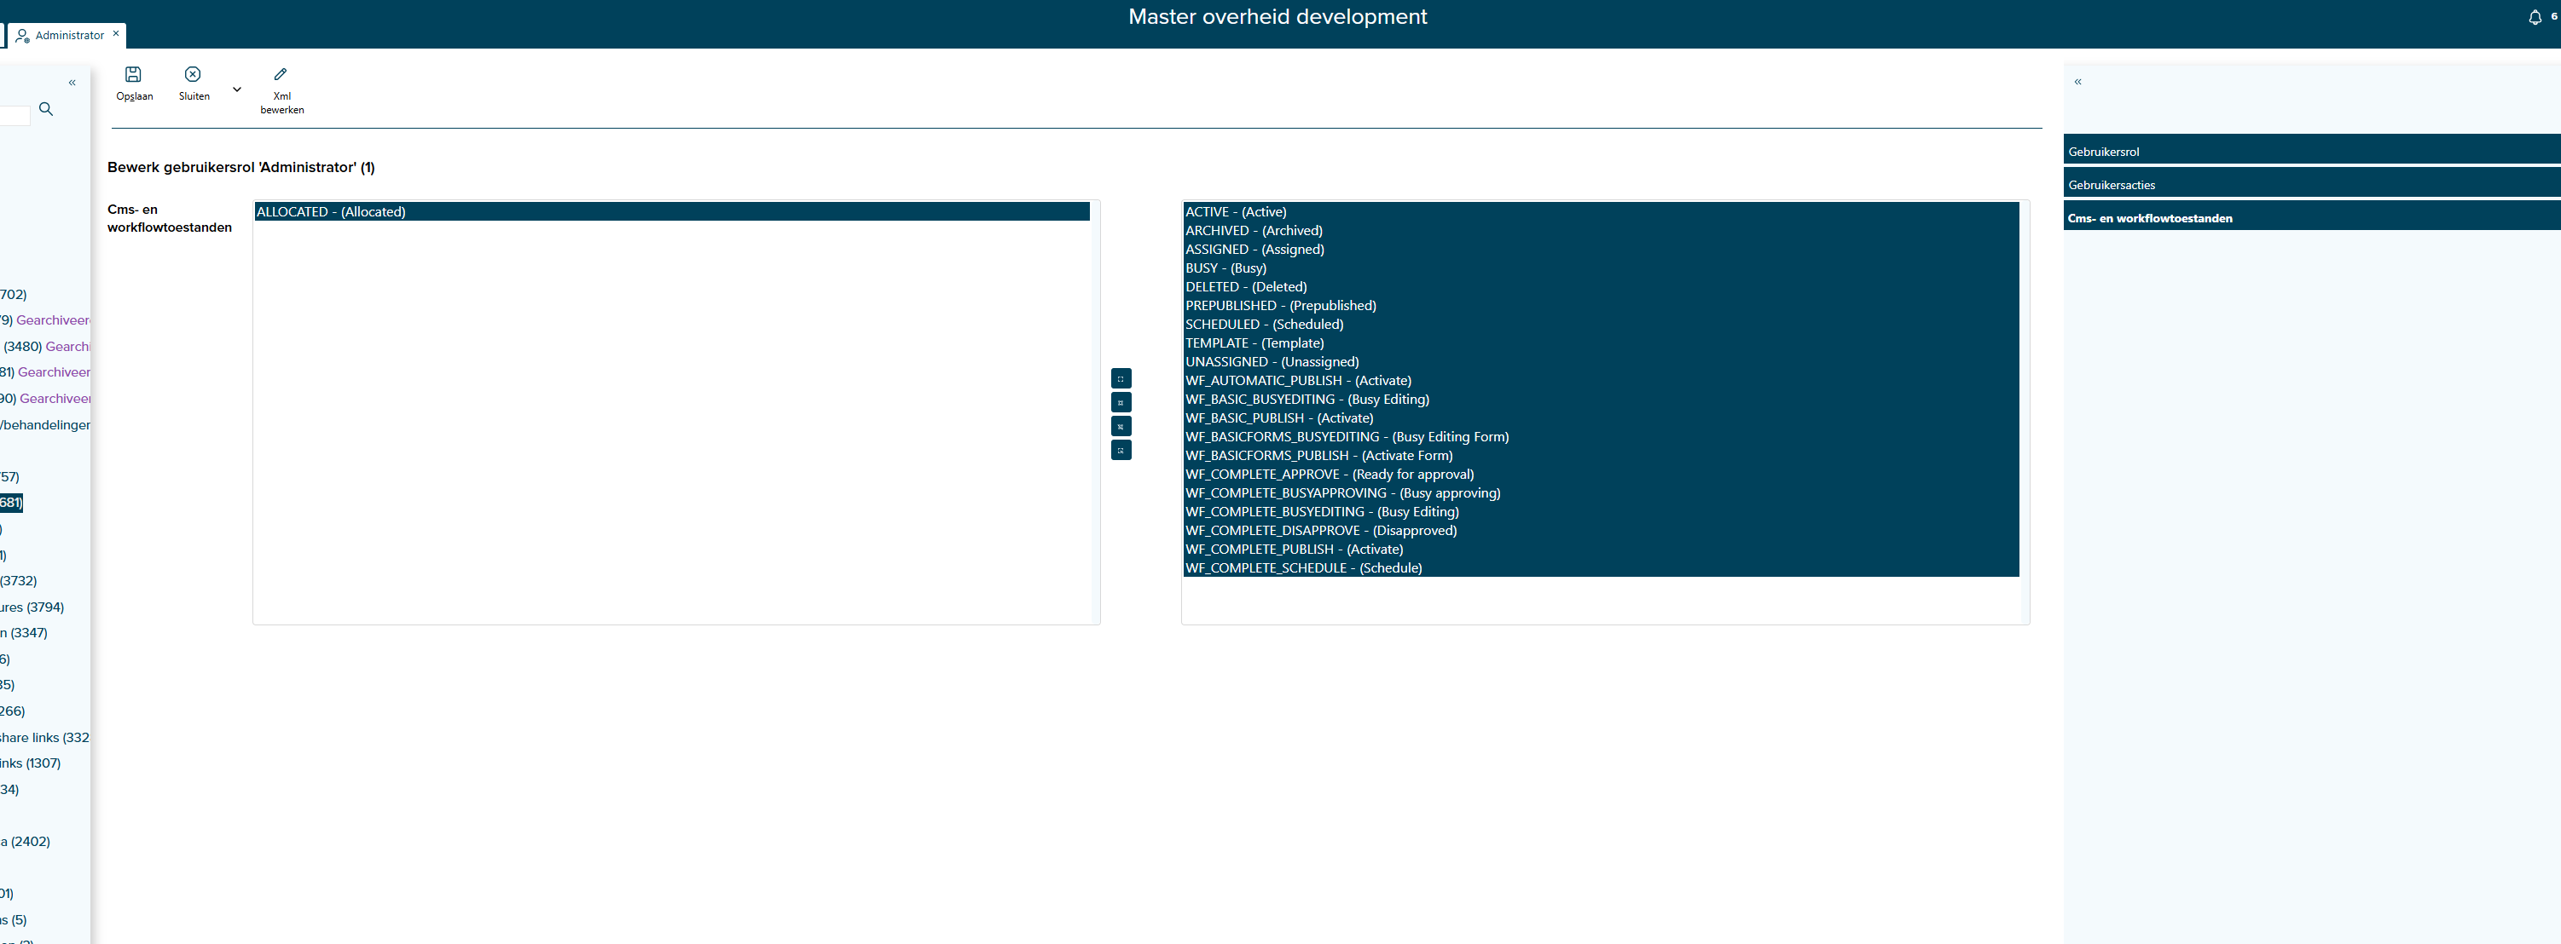Image resolution: width=2561 pixels, height=944 pixels.
Task: Click the third transfer button between lists
Action: pos(1121,426)
